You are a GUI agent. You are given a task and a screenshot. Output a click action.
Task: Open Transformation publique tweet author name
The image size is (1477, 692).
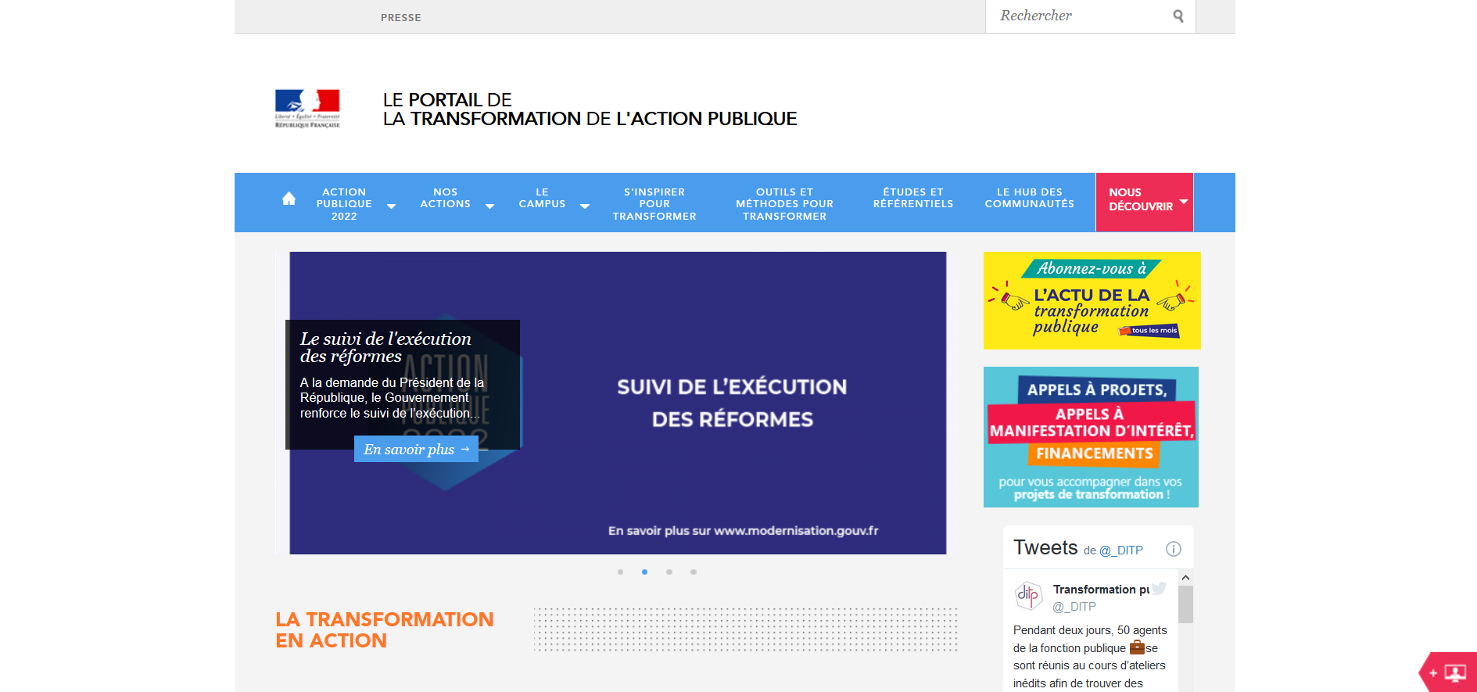pyautogui.click(x=1101, y=589)
